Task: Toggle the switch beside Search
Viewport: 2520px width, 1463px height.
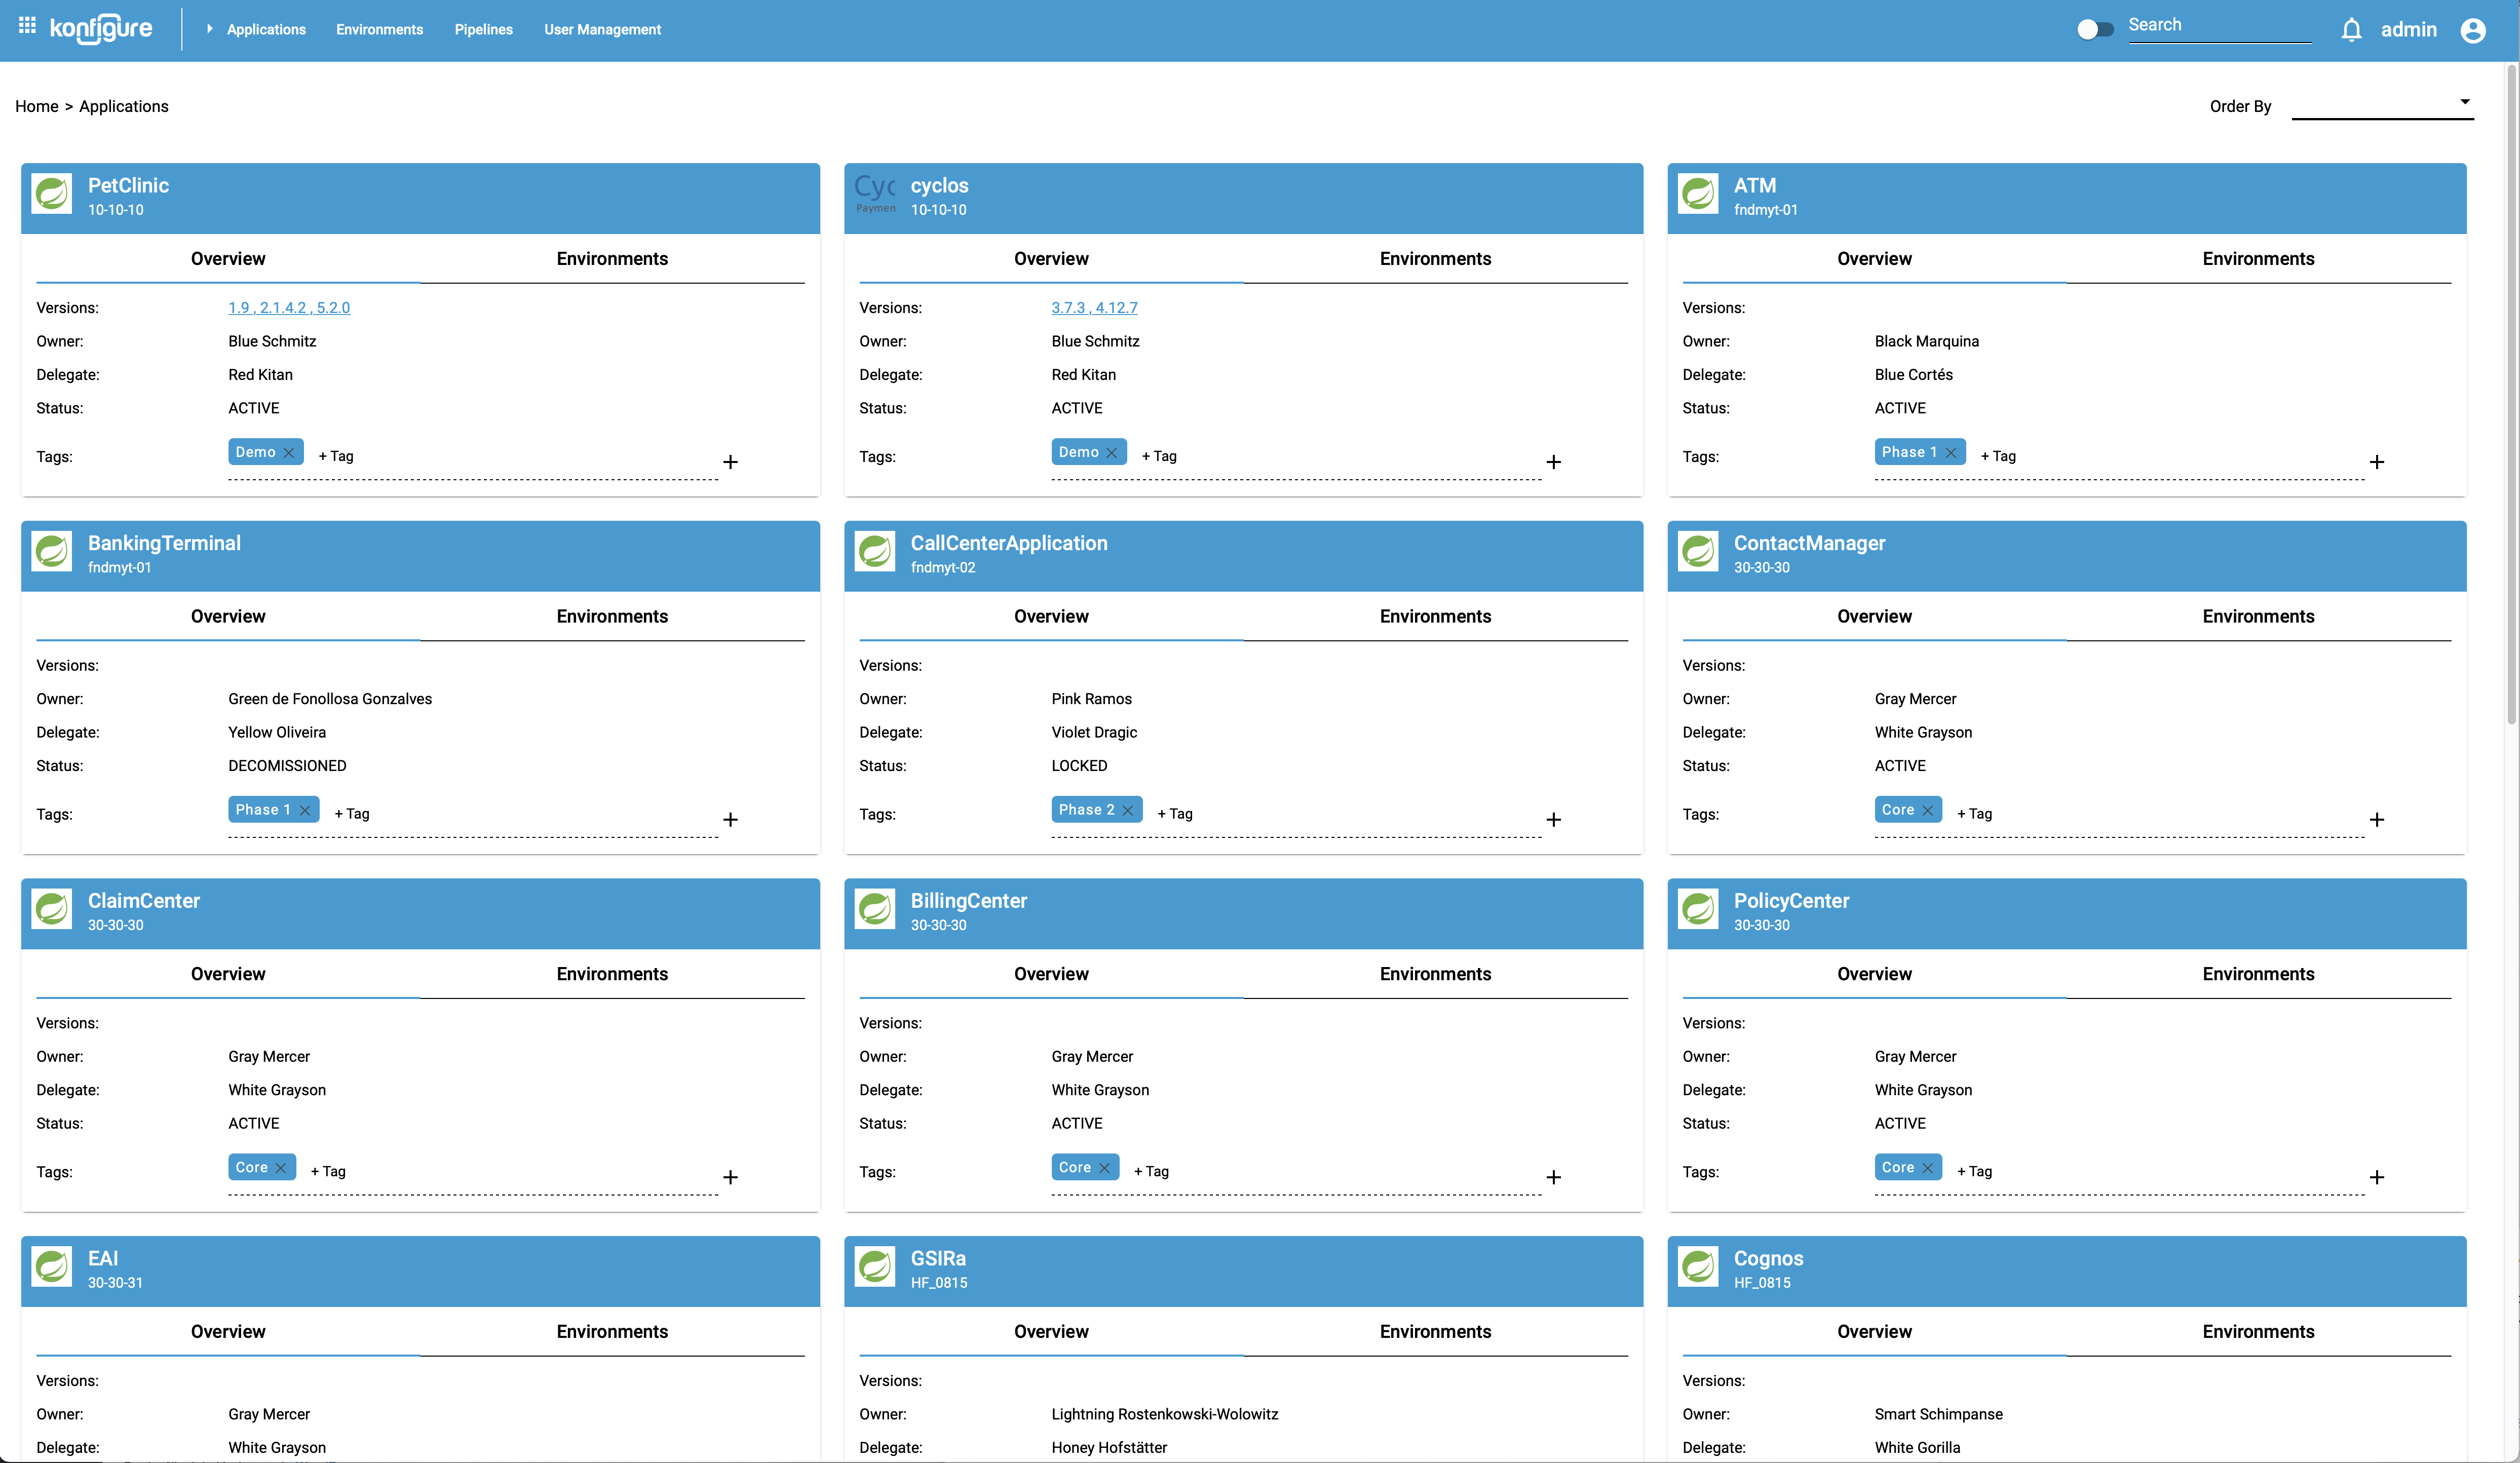Action: 2095,30
